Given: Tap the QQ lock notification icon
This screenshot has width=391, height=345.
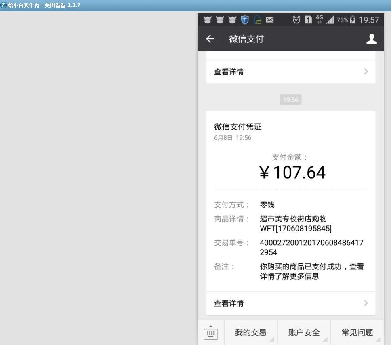Looking at the screenshot, I should click(x=257, y=20).
